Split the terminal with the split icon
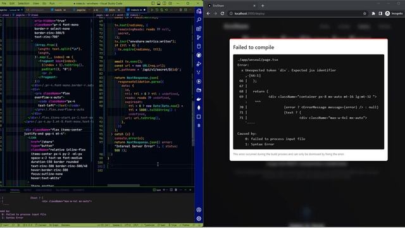 click(x=171, y=190)
